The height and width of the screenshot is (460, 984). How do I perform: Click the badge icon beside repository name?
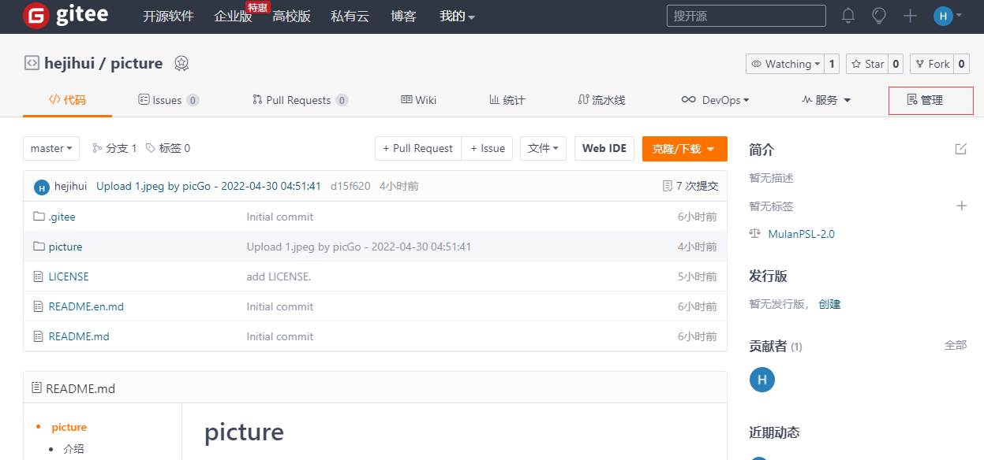point(181,64)
